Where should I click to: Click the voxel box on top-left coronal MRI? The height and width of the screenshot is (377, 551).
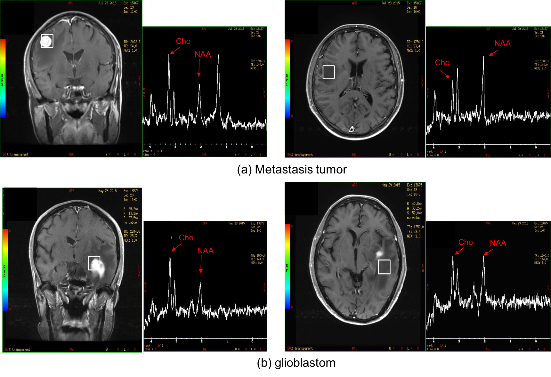coord(47,41)
